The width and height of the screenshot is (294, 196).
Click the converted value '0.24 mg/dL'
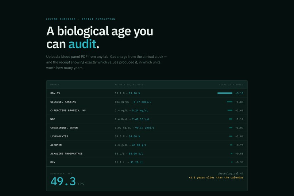pyautogui.click(x=140, y=111)
